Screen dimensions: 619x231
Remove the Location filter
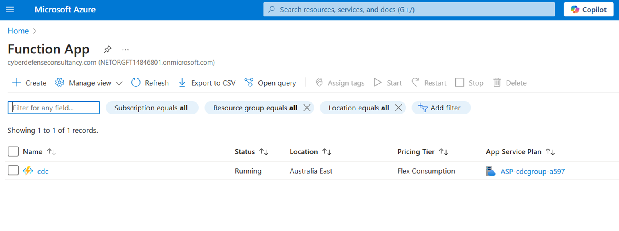pos(399,108)
